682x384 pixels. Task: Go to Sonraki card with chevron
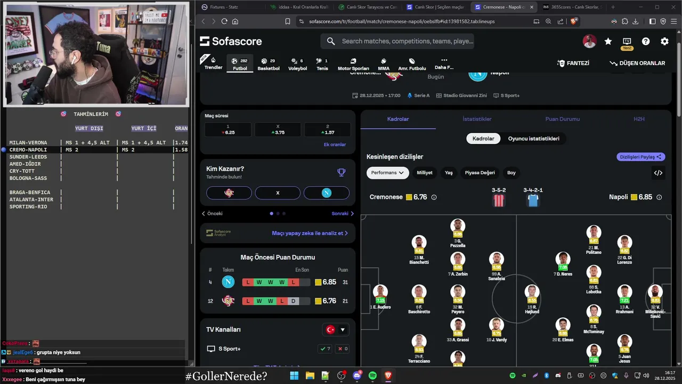tap(343, 213)
